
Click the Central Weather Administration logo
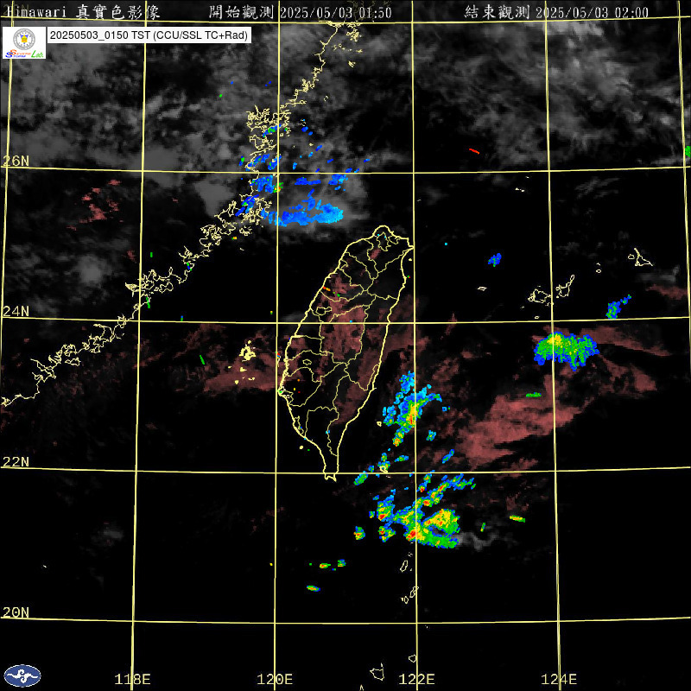22,675
